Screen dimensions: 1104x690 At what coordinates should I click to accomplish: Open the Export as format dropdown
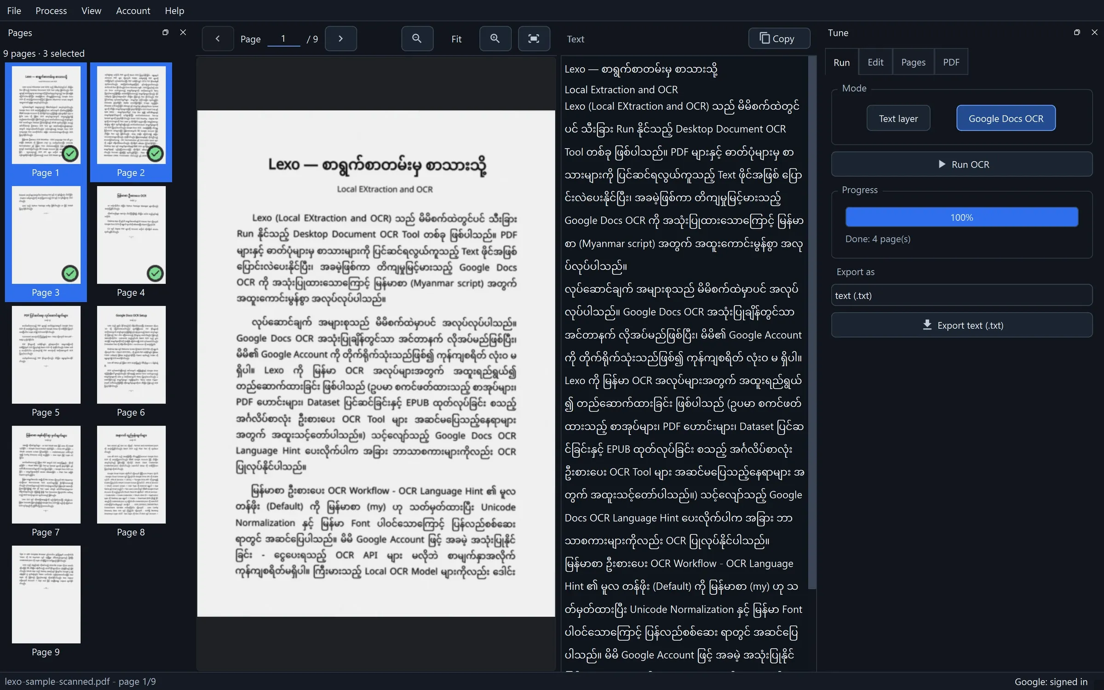pos(961,295)
